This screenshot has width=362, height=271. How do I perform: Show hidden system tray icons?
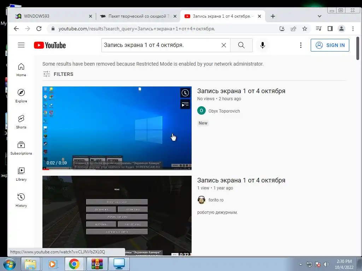pyautogui.click(x=300, y=264)
